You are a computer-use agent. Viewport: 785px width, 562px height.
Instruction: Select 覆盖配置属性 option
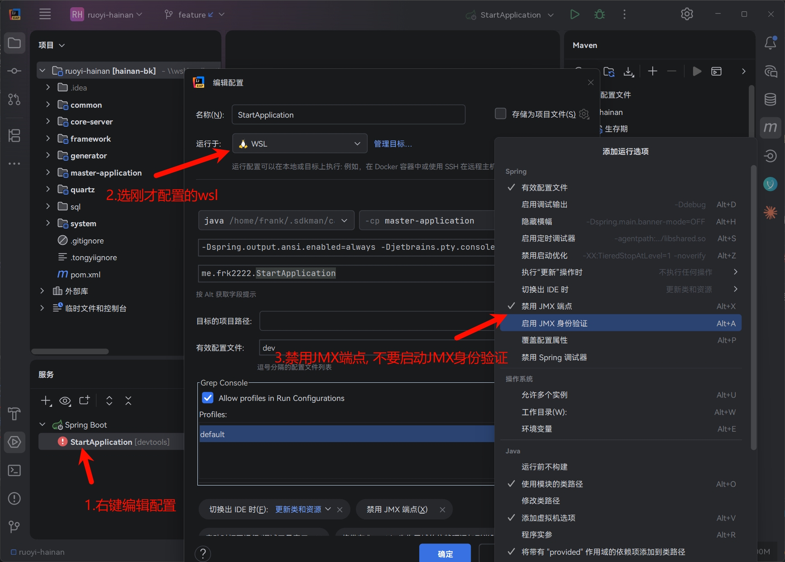coord(620,340)
